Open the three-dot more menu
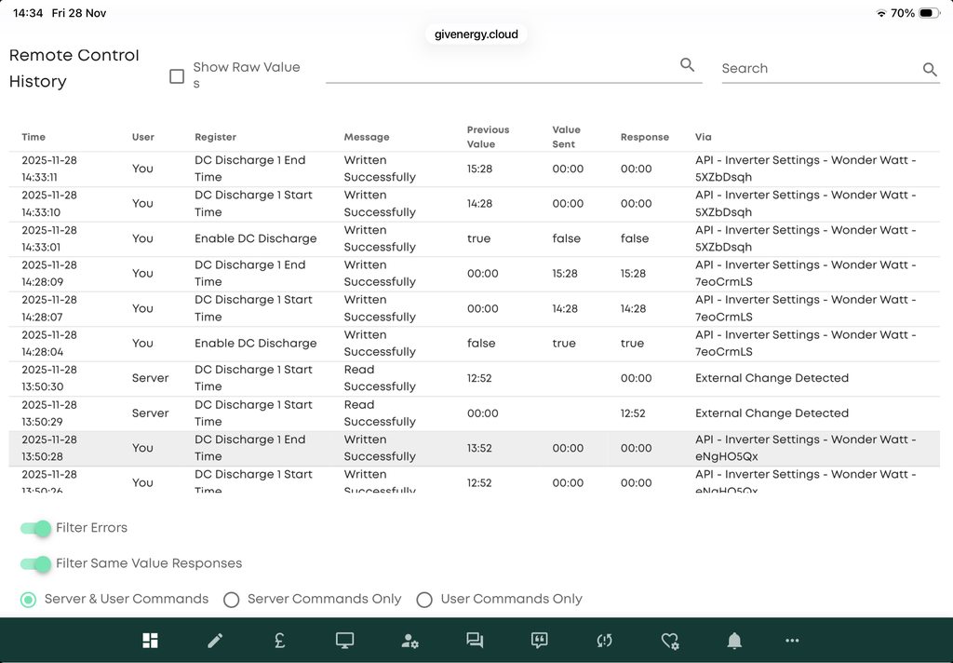Viewport: 953px width, 663px height. click(792, 641)
